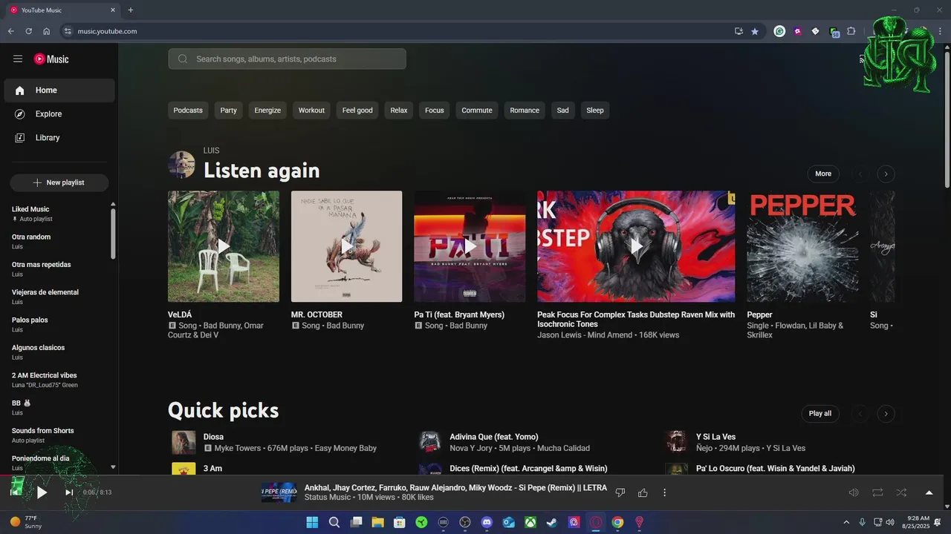951x534 pixels.
Task: Play Adivina Que feat. Yomo
Action: [430, 443]
